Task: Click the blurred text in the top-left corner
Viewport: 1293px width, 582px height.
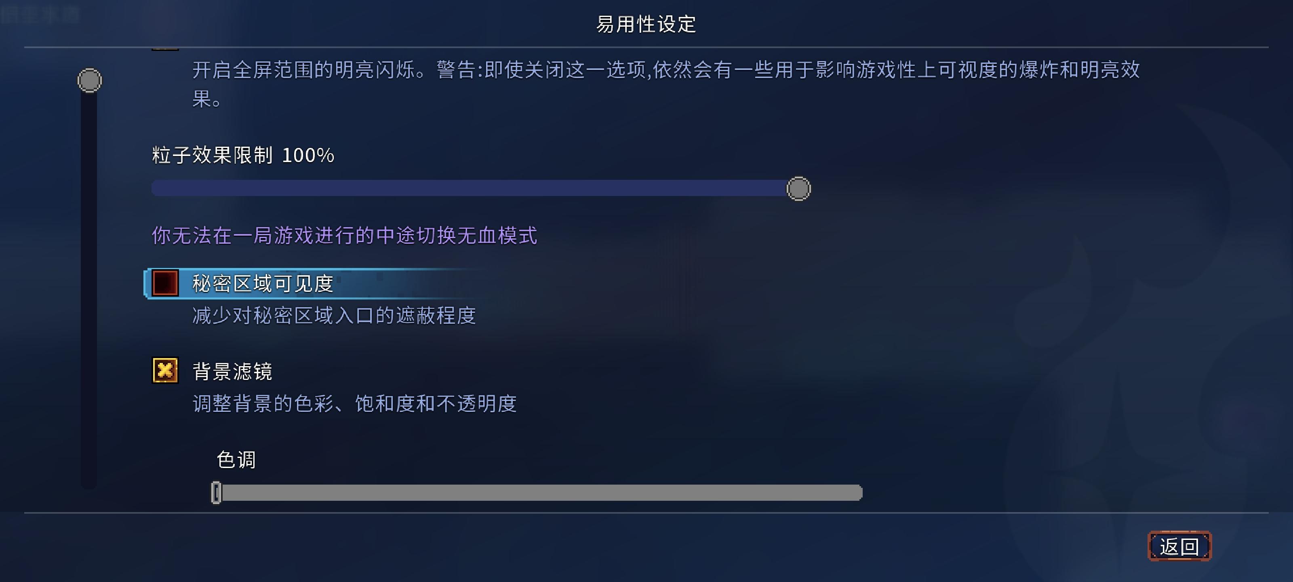Action: (40, 15)
